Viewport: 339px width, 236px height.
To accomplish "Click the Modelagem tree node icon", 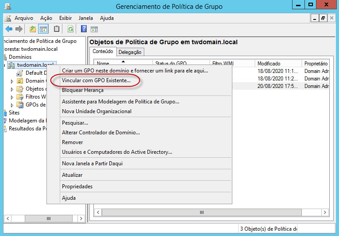I will (x=5, y=121).
